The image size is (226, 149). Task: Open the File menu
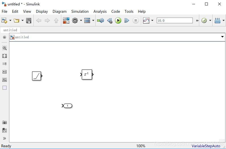click(5, 12)
